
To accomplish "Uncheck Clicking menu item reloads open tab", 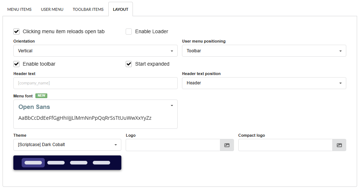I will point(17,32).
